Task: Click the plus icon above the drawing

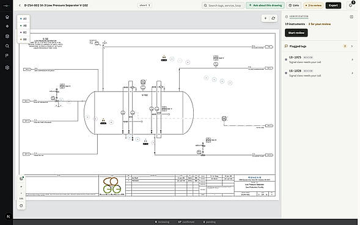Action: coord(265,18)
